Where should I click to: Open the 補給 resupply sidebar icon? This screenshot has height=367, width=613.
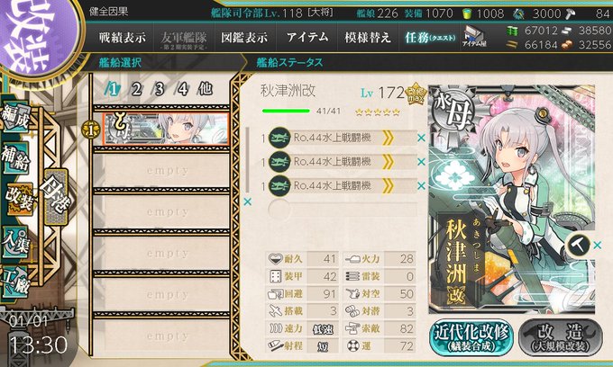tap(15, 157)
